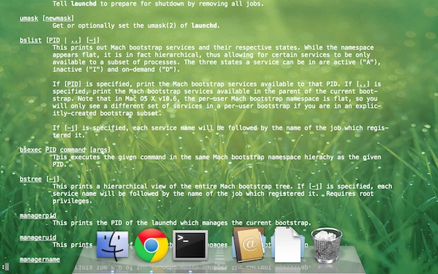Click line 'This executes the given command'
This screenshot has width=438, height=274.
tap(217, 157)
